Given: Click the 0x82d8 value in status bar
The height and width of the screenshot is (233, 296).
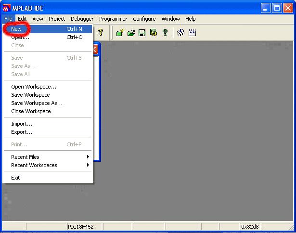Looking at the screenshot, I should pyautogui.click(x=250, y=227).
